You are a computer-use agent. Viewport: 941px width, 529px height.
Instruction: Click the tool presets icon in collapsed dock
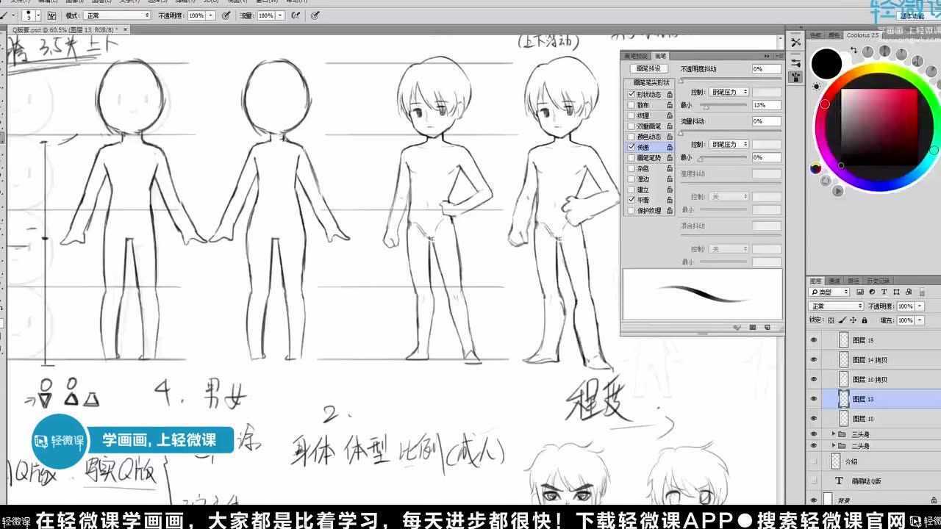(796, 43)
